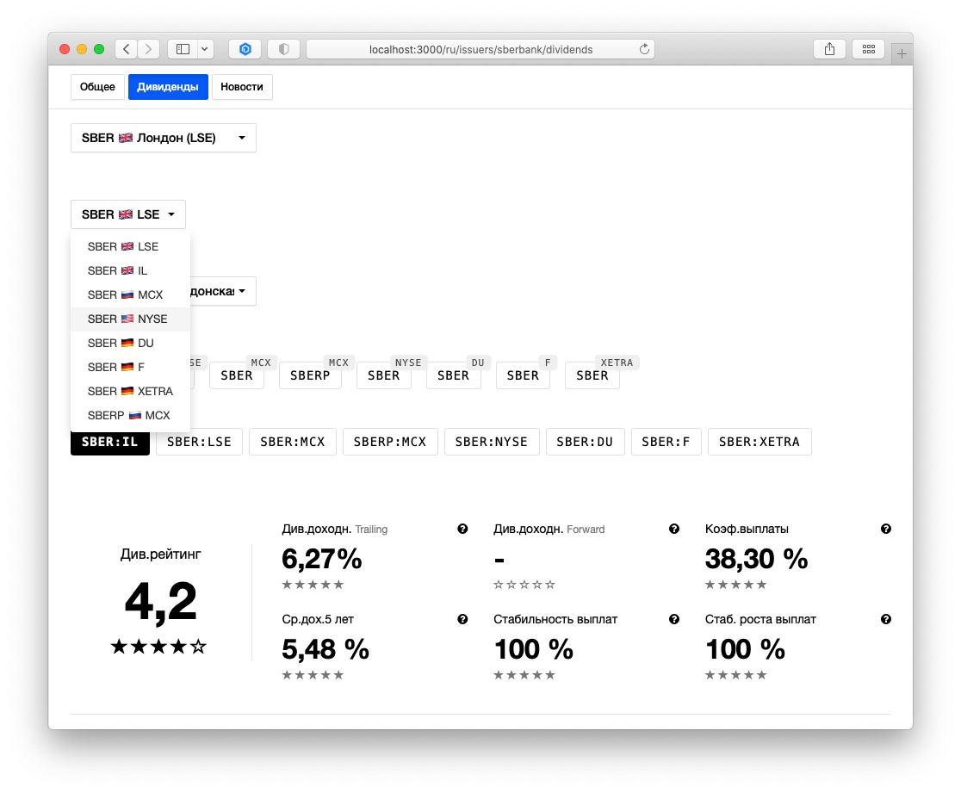This screenshot has height=793, width=961.
Task: Select SBER MCX from the dropdown list
Action: (x=131, y=294)
